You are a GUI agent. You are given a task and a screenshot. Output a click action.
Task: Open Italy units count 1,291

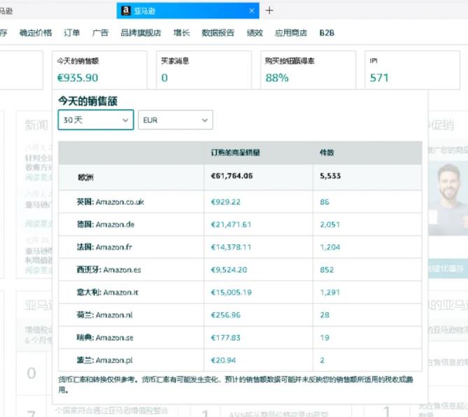click(x=329, y=292)
